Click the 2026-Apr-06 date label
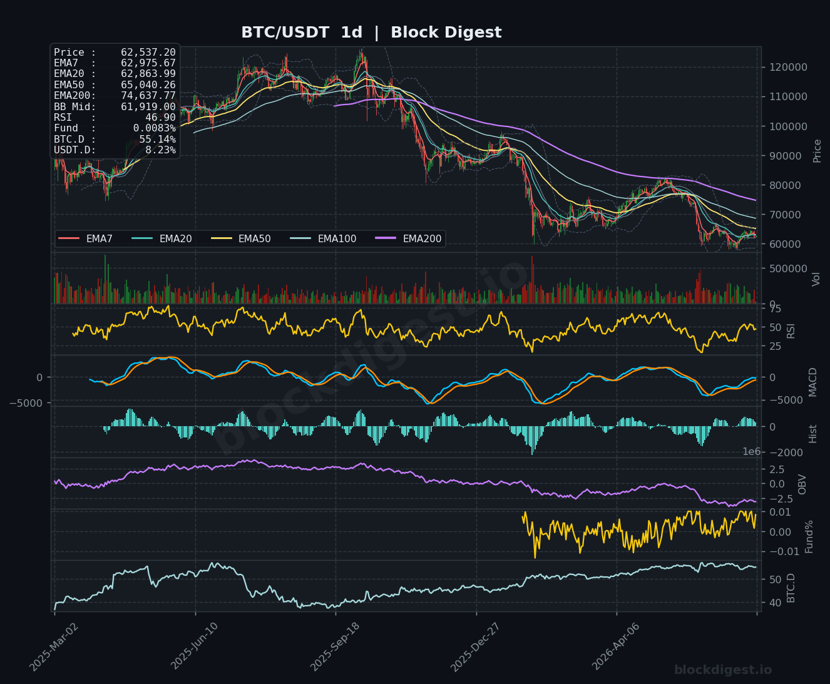This screenshot has height=684, width=830. click(x=616, y=647)
